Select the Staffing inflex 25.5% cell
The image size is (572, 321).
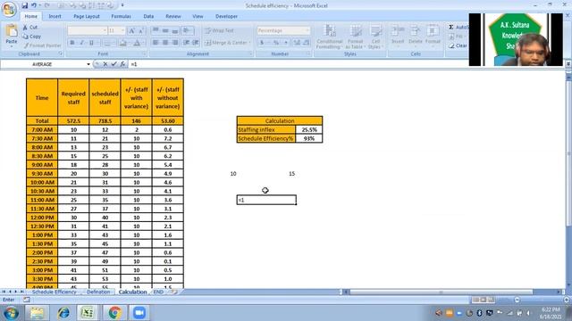tap(309, 129)
